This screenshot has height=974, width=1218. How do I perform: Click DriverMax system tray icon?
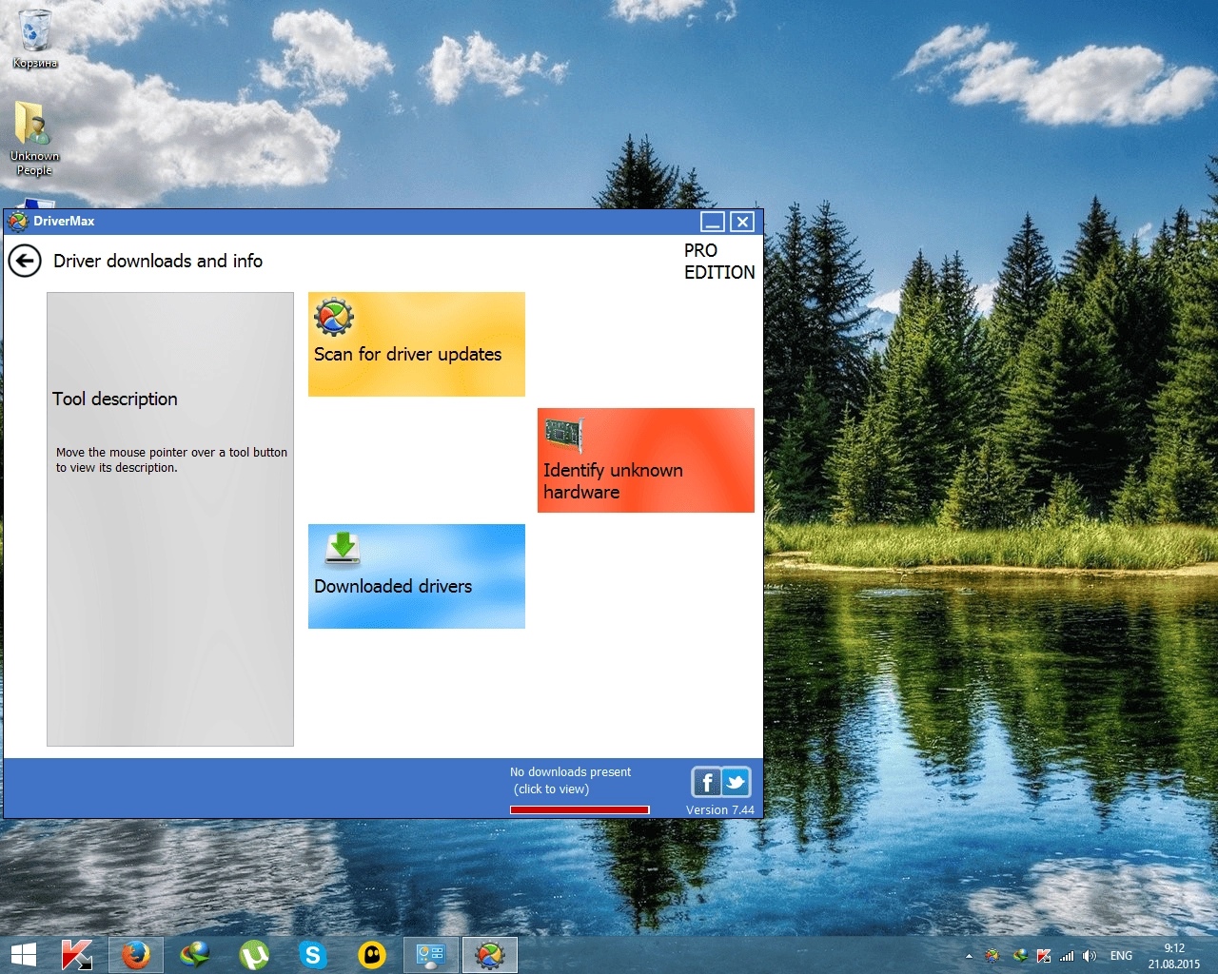pos(992,956)
